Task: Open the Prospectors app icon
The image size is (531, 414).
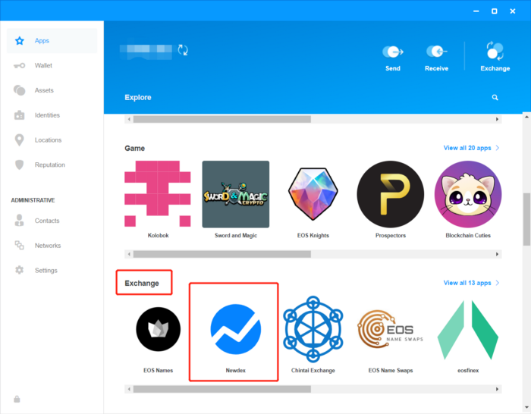Action: point(391,194)
